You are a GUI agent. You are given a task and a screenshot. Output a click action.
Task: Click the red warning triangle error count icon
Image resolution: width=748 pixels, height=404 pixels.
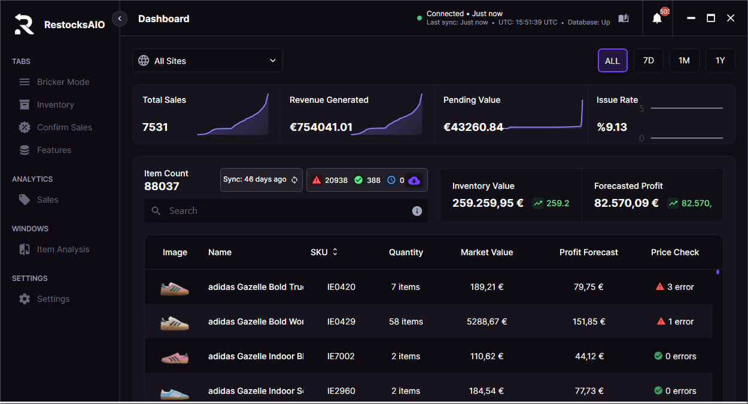pos(317,180)
